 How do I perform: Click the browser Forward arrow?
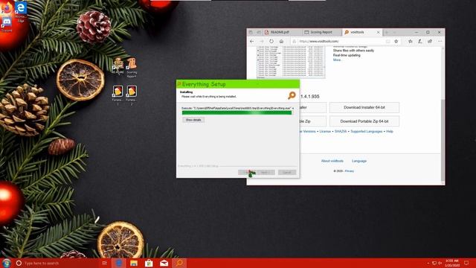point(262,42)
